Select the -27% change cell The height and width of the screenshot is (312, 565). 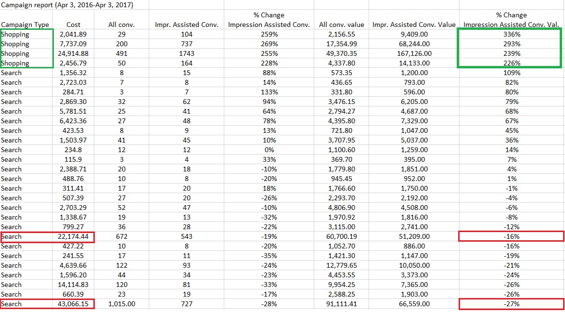pos(512,304)
